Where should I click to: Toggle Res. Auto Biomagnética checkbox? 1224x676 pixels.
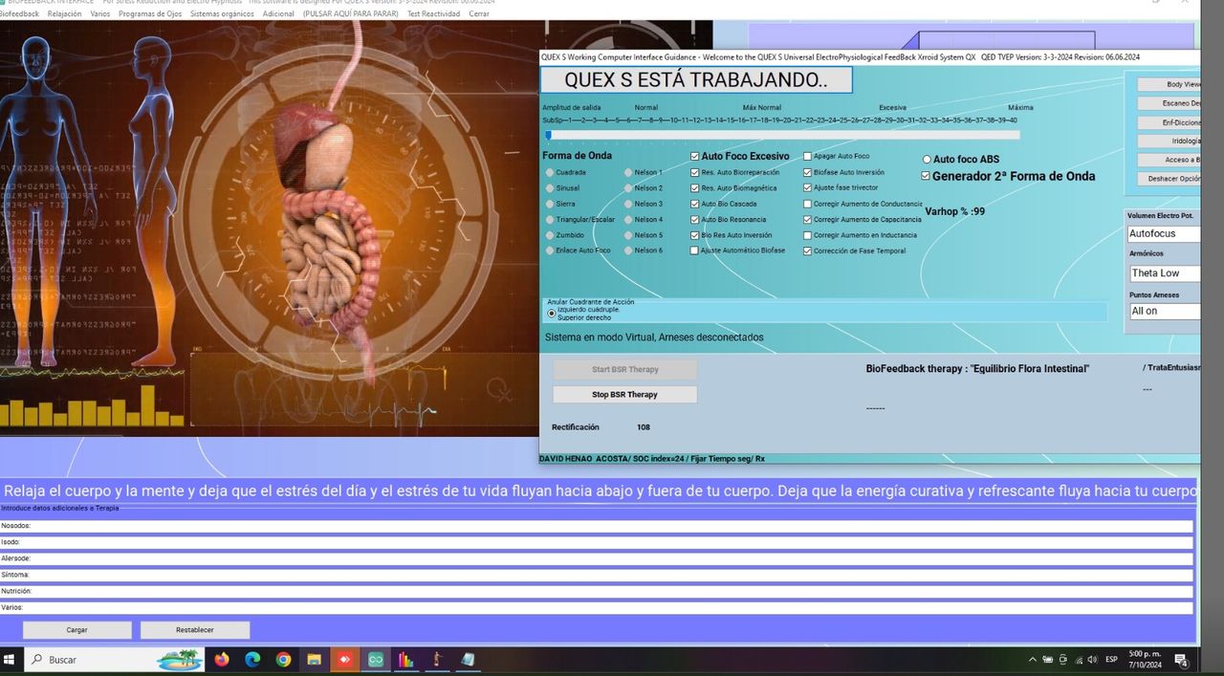point(694,188)
